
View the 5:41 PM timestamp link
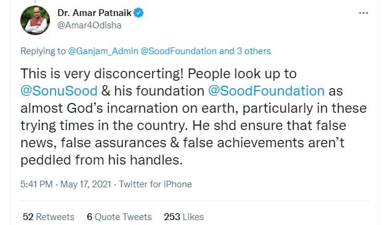pyautogui.click(x=36, y=184)
